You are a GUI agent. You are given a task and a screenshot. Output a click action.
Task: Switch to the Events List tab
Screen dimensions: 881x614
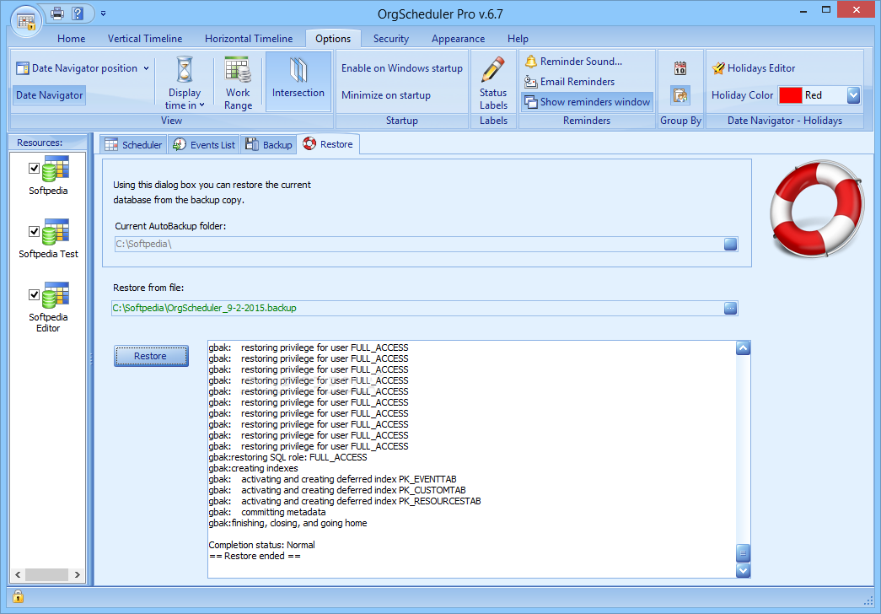point(203,144)
